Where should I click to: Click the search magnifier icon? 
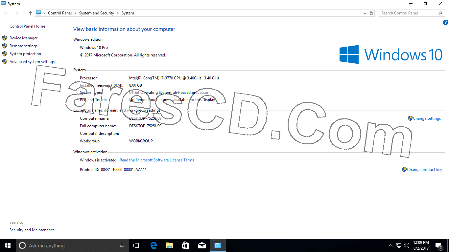pyautogui.click(x=440, y=13)
